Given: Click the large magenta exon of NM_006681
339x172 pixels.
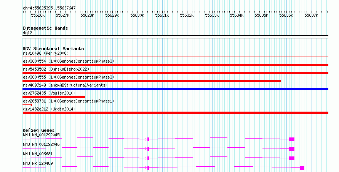Looking at the screenshot, I should (x=292, y=158).
